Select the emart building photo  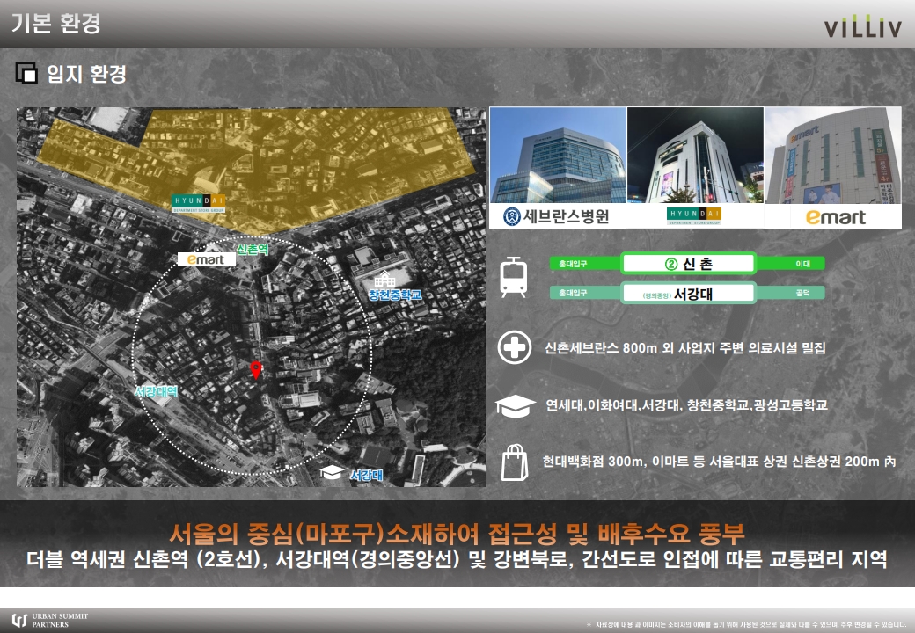(x=832, y=155)
